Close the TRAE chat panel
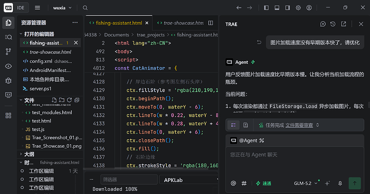The height and width of the screenshot is (194, 370). (361, 24)
